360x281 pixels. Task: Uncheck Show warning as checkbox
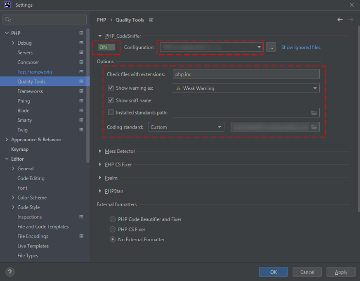tap(111, 88)
